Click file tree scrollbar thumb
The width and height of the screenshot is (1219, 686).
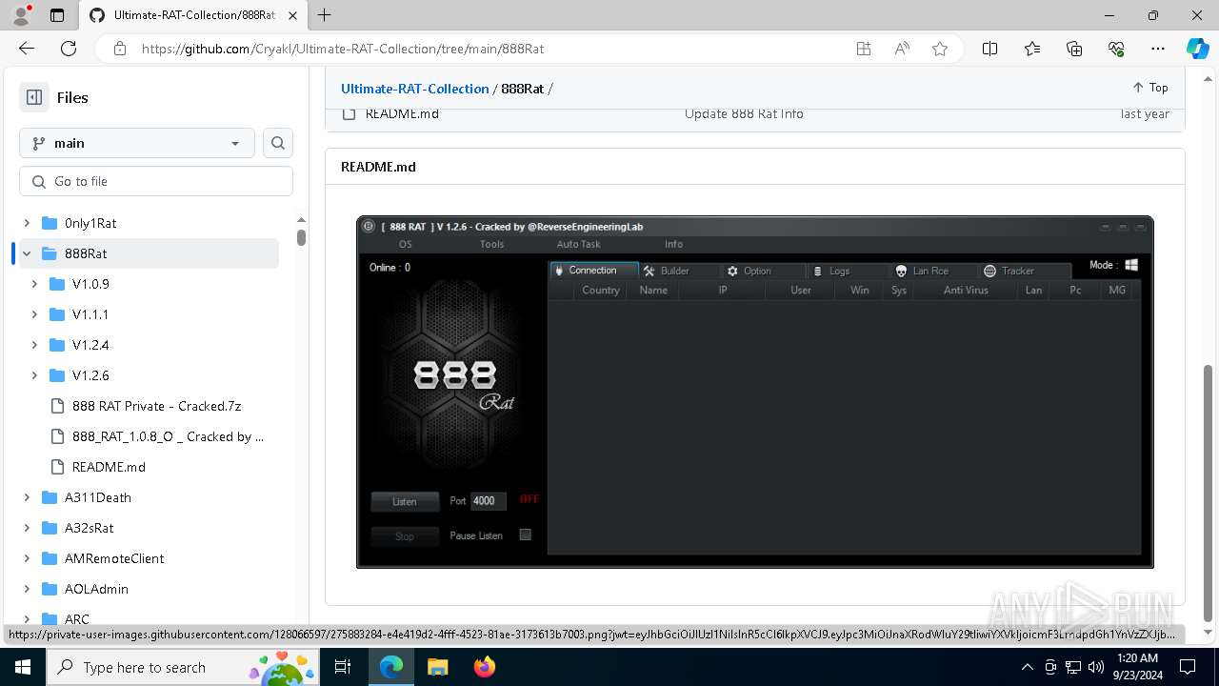click(301, 236)
